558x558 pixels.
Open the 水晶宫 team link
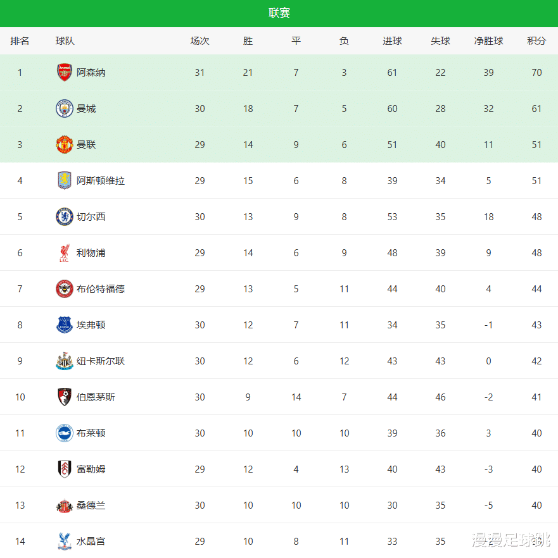pyautogui.click(x=91, y=541)
